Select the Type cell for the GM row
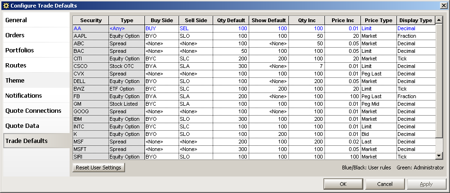Image resolution: width=450 pixels, height=193 pixels. (x=126, y=104)
